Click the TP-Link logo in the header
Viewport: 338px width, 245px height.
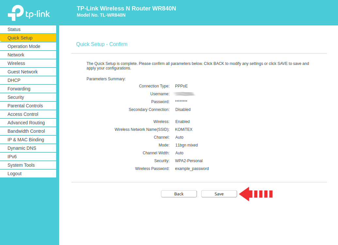[29, 13]
